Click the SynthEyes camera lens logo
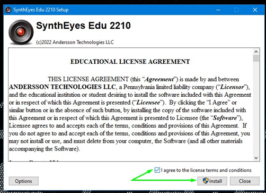The width and height of the screenshot is (266, 193). coord(21,32)
